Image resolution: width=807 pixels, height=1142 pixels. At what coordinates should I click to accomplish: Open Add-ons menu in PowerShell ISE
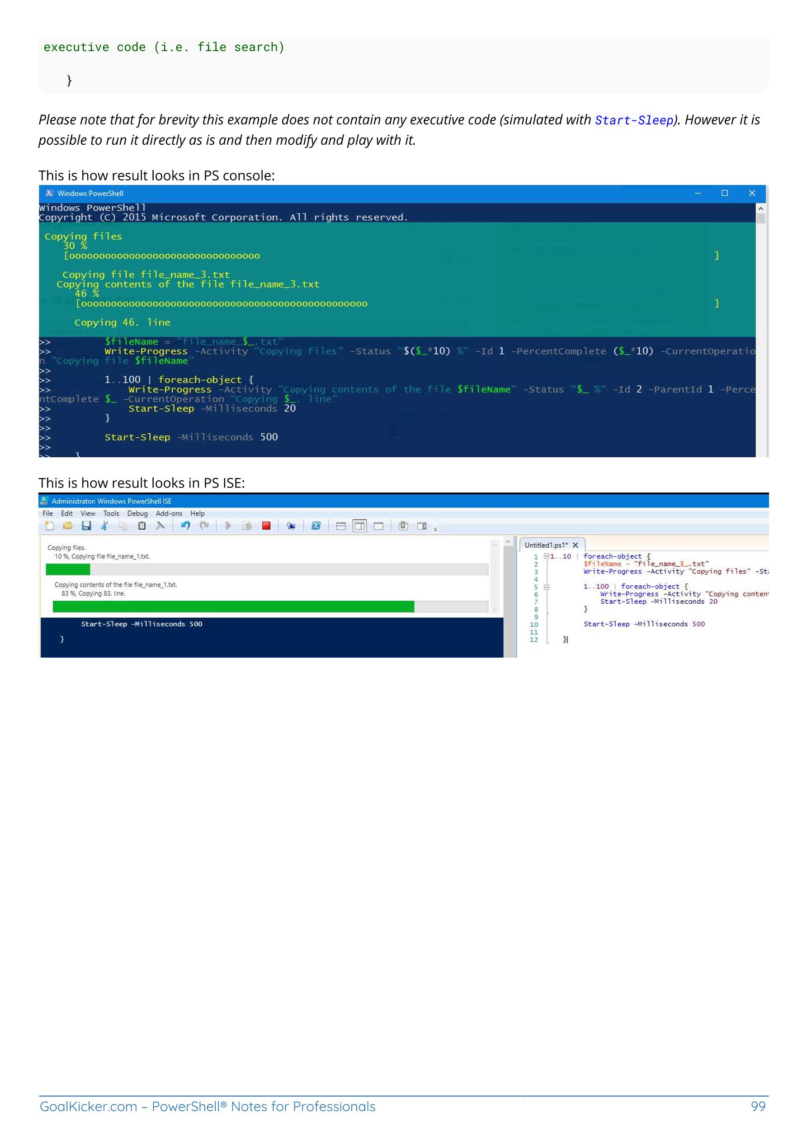click(x=169, y=513)
